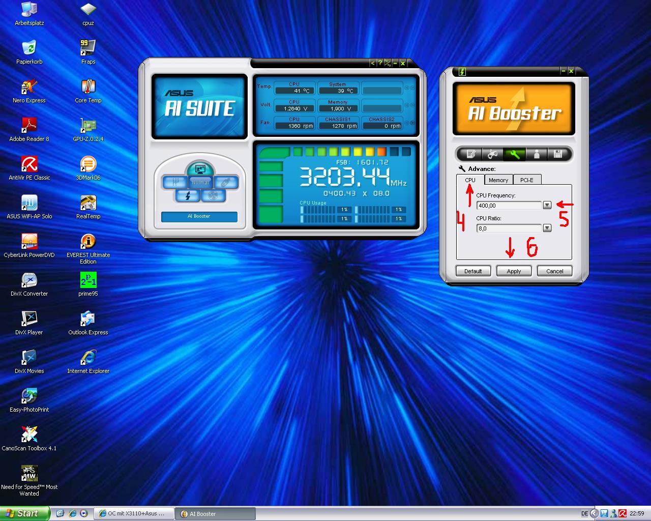Screen dimensions: 651x521
Task: Open the fan module icon in AI Suite
Action: [214, 195]
